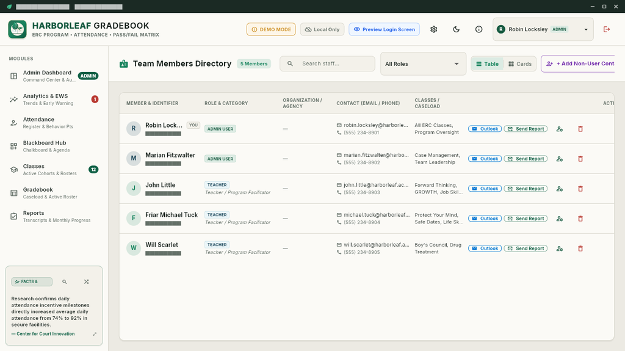The image size is (625, 351).
Task: Click Will Scarlet avatar W
Action: coord(134,248)
